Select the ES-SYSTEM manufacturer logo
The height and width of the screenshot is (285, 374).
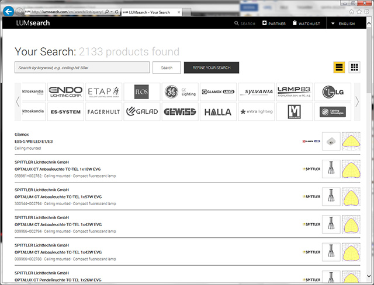[65, 112]
